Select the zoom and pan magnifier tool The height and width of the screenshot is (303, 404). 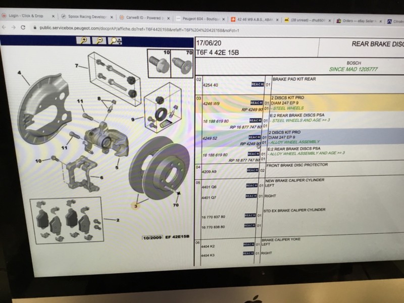pos(115,41)
